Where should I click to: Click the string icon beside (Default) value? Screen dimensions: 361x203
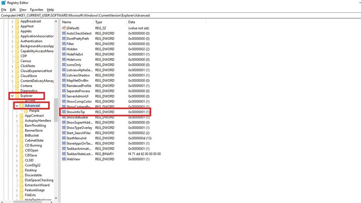pos(64,28)
